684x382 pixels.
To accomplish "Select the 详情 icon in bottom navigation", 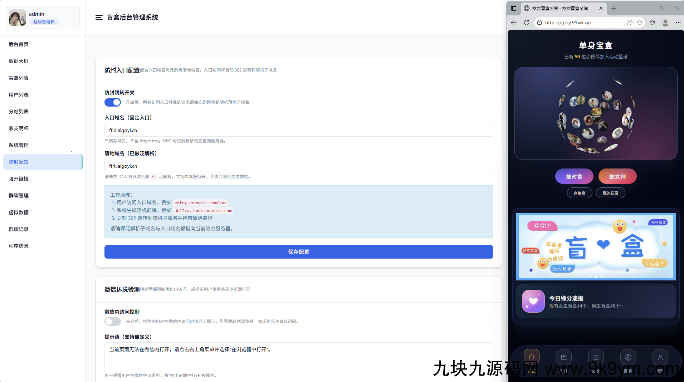I will point(563,357).
